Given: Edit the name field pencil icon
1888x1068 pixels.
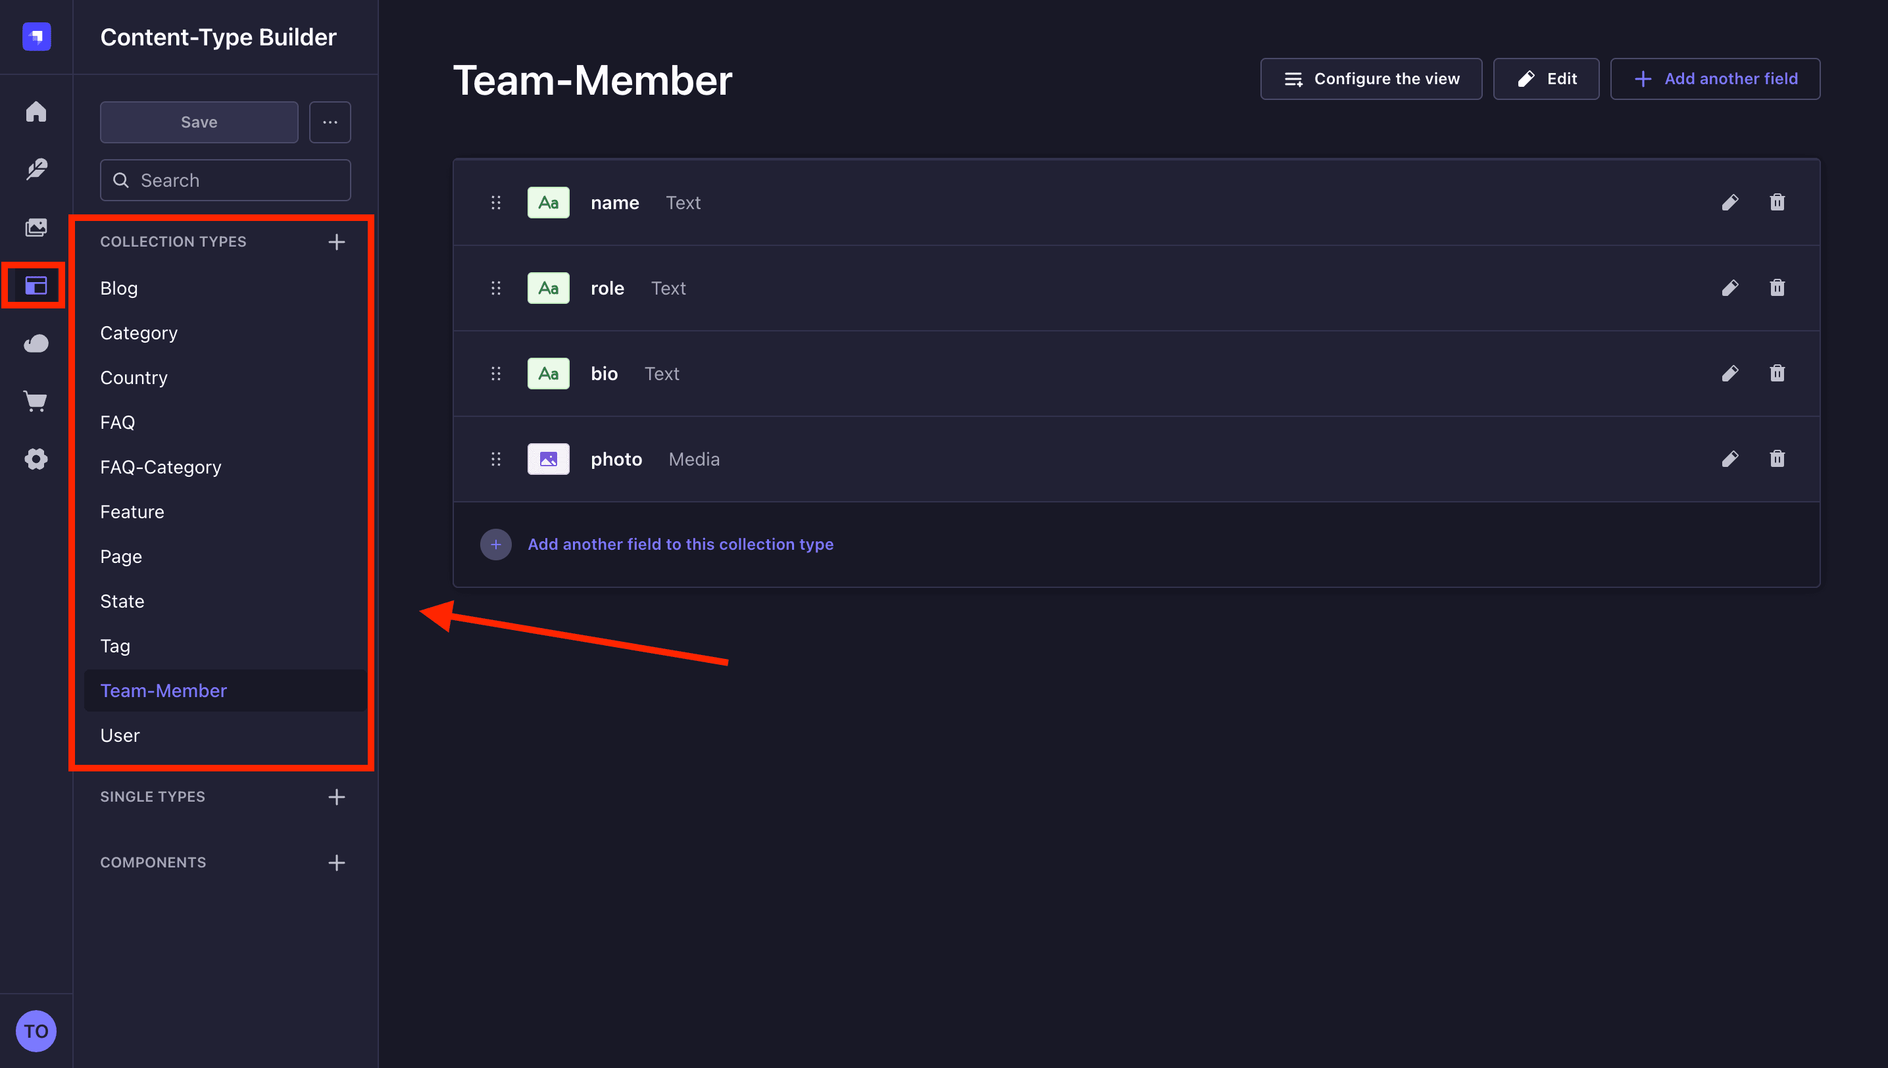Looking at the screenshot, I should pos(1729,203).
